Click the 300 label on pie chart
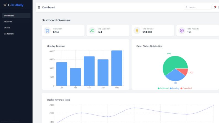219x123 pixels. pyautogui.click(x=175, y=83)
